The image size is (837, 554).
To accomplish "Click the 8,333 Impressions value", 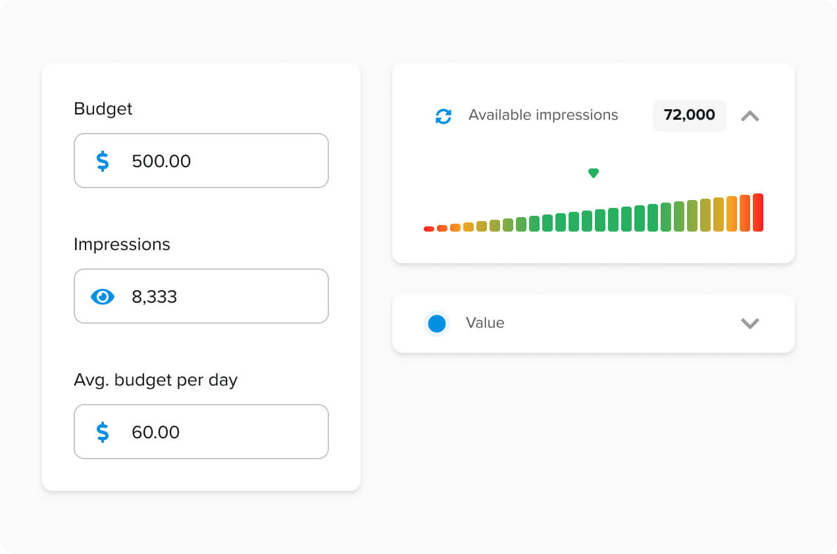I will click(x=155, y=297).
